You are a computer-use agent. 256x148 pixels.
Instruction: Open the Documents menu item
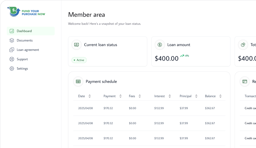pyautogui.click(x=25, y=40)
